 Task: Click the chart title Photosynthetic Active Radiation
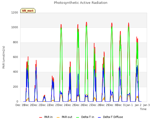[x=80, y=3]
